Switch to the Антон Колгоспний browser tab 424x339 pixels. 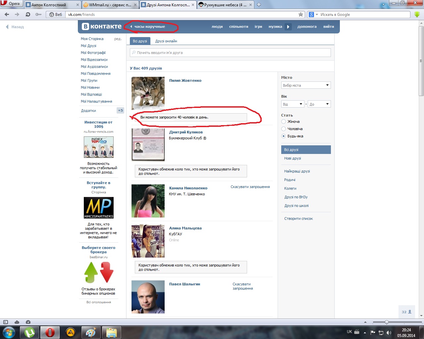coord(53,5)
